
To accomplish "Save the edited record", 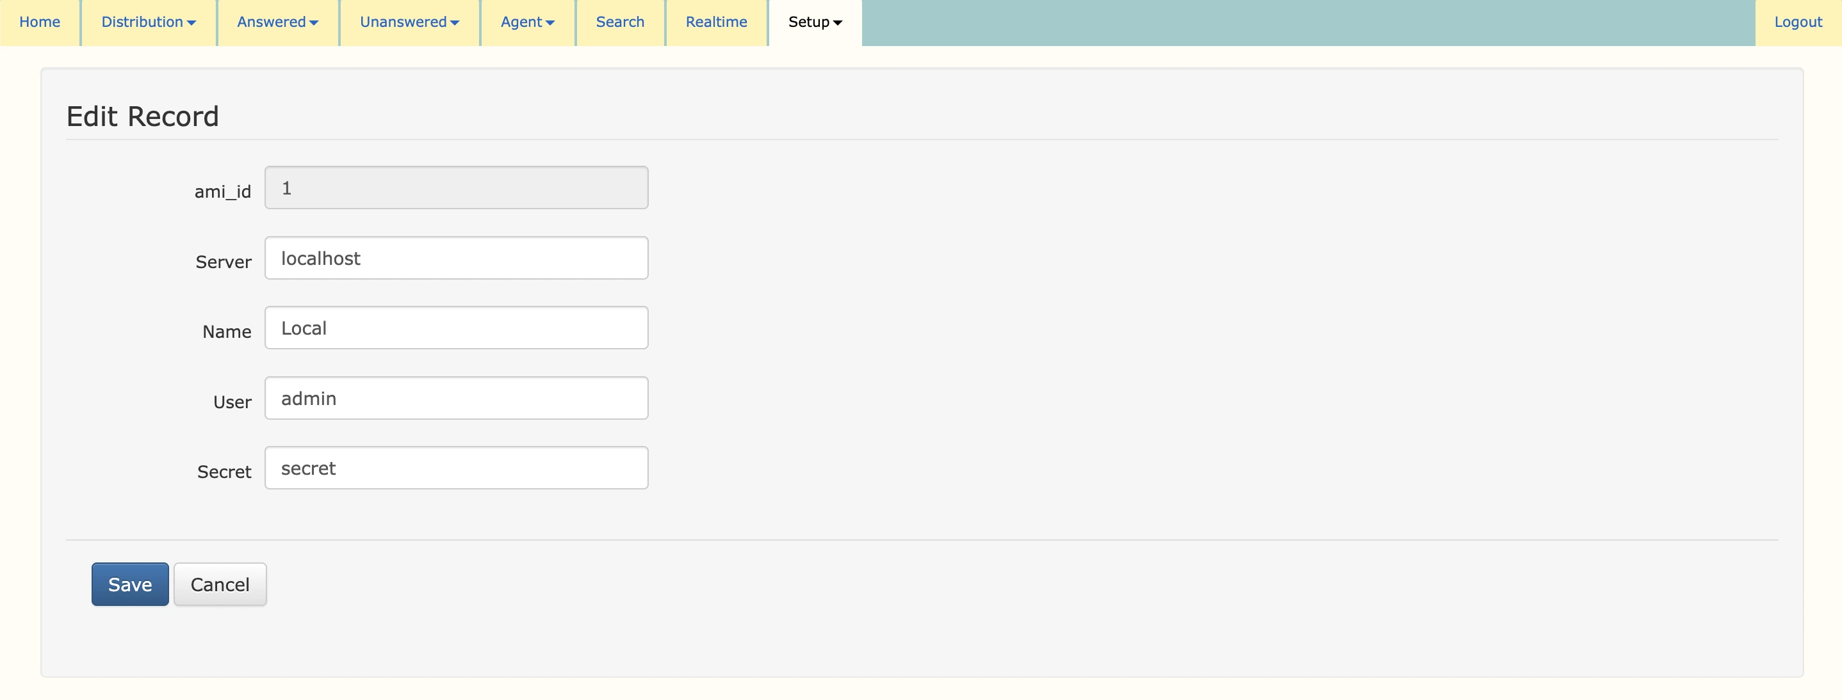I will (129, 584).
